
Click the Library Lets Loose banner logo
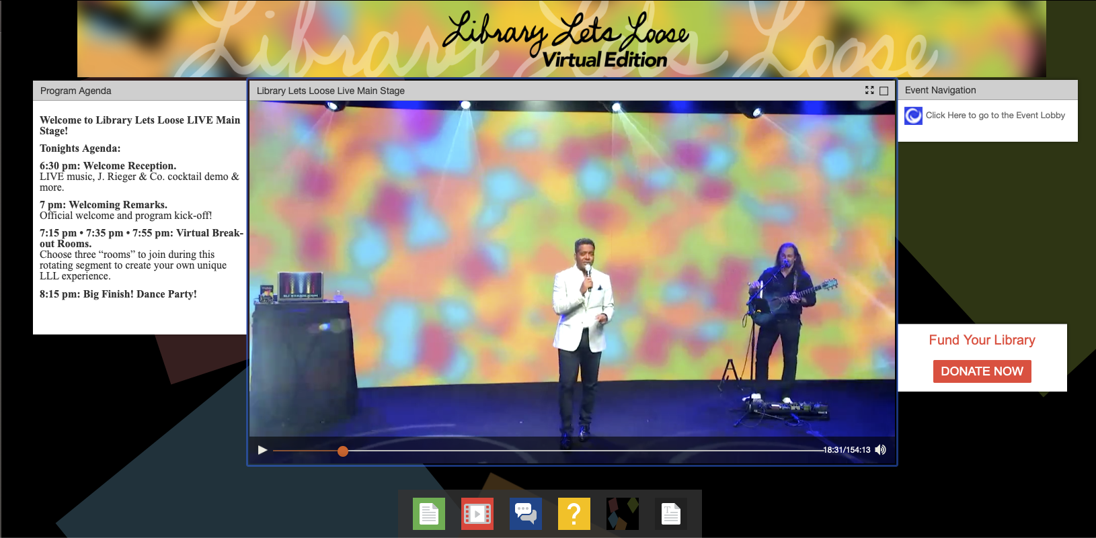(566, 39)
